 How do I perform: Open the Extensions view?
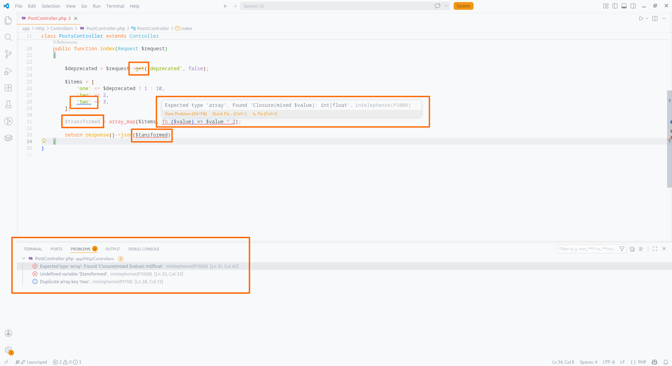[8, 88]
